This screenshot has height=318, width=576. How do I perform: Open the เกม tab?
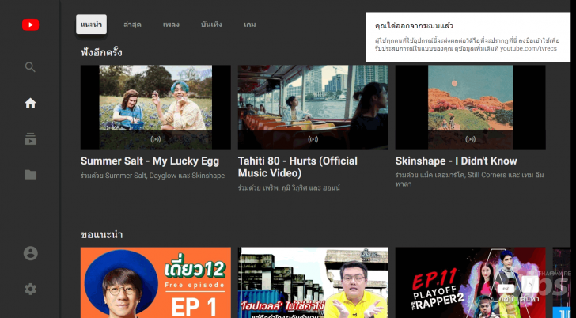[x=250, y=25]
